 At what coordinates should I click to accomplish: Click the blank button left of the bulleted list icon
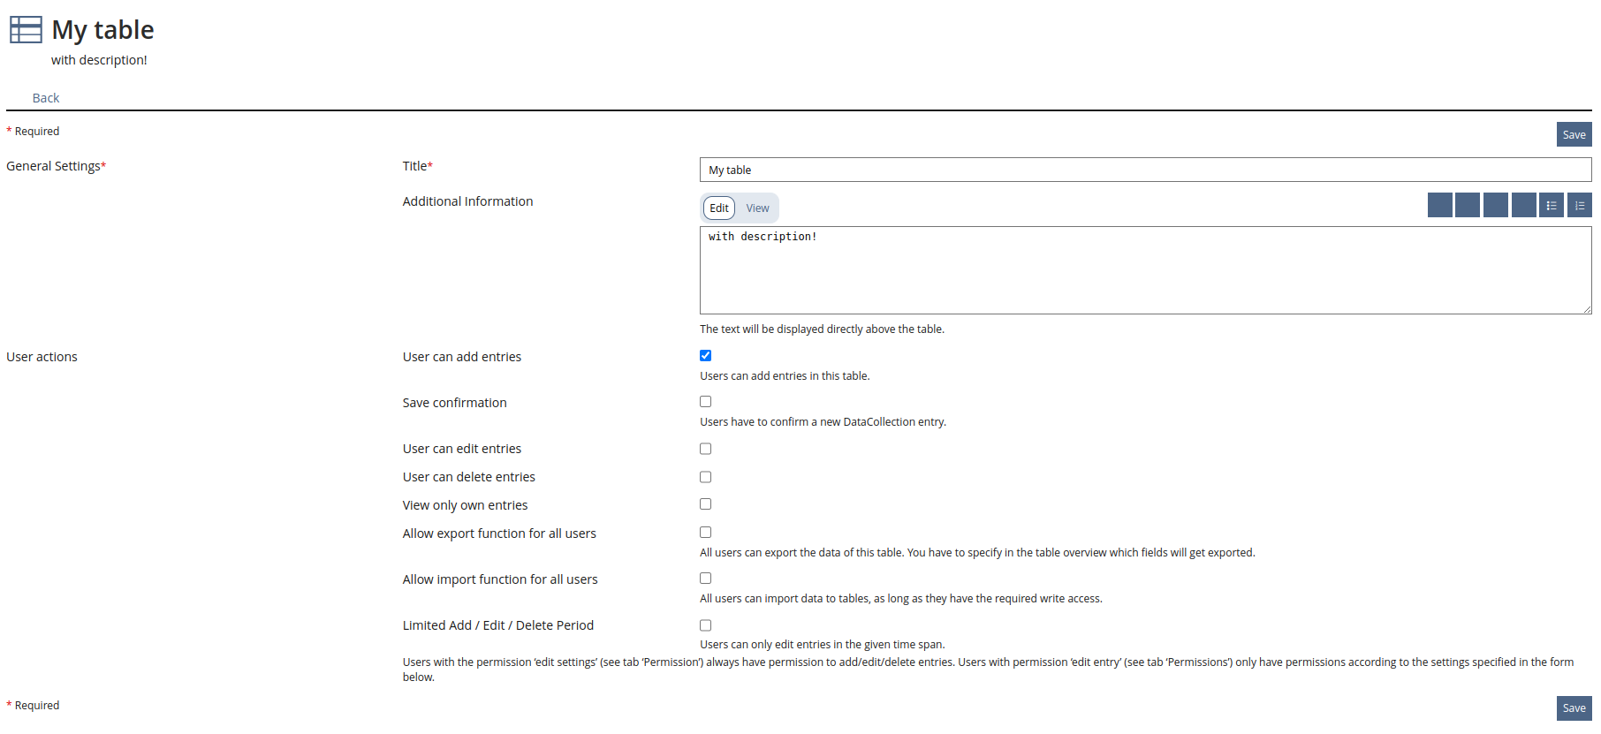pyautogui.click(x=1523, y=206)
